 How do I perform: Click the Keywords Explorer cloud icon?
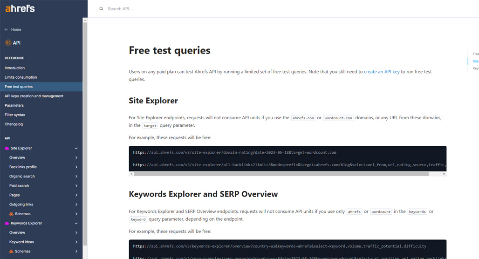[7, 223]
